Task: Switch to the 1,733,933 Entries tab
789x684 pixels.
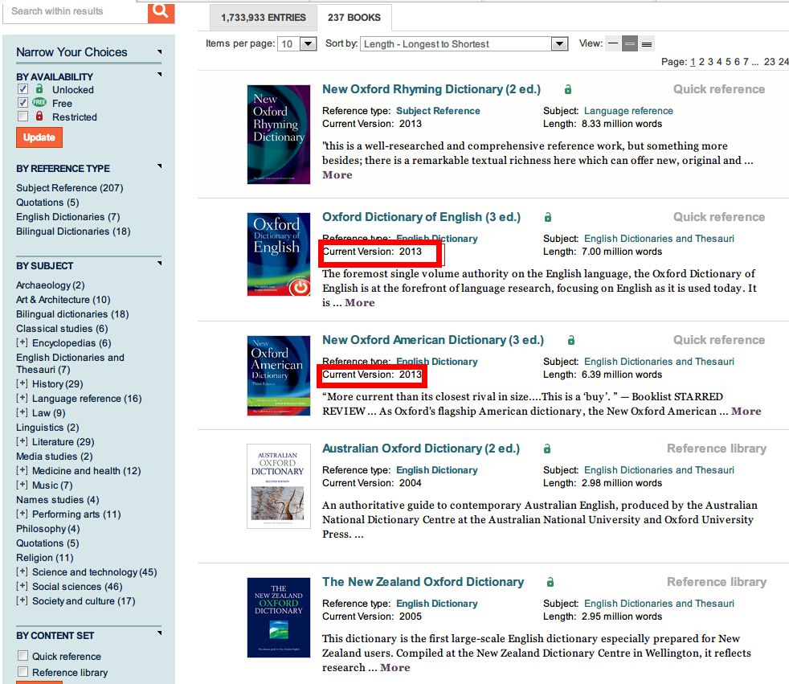Action: 264,18
